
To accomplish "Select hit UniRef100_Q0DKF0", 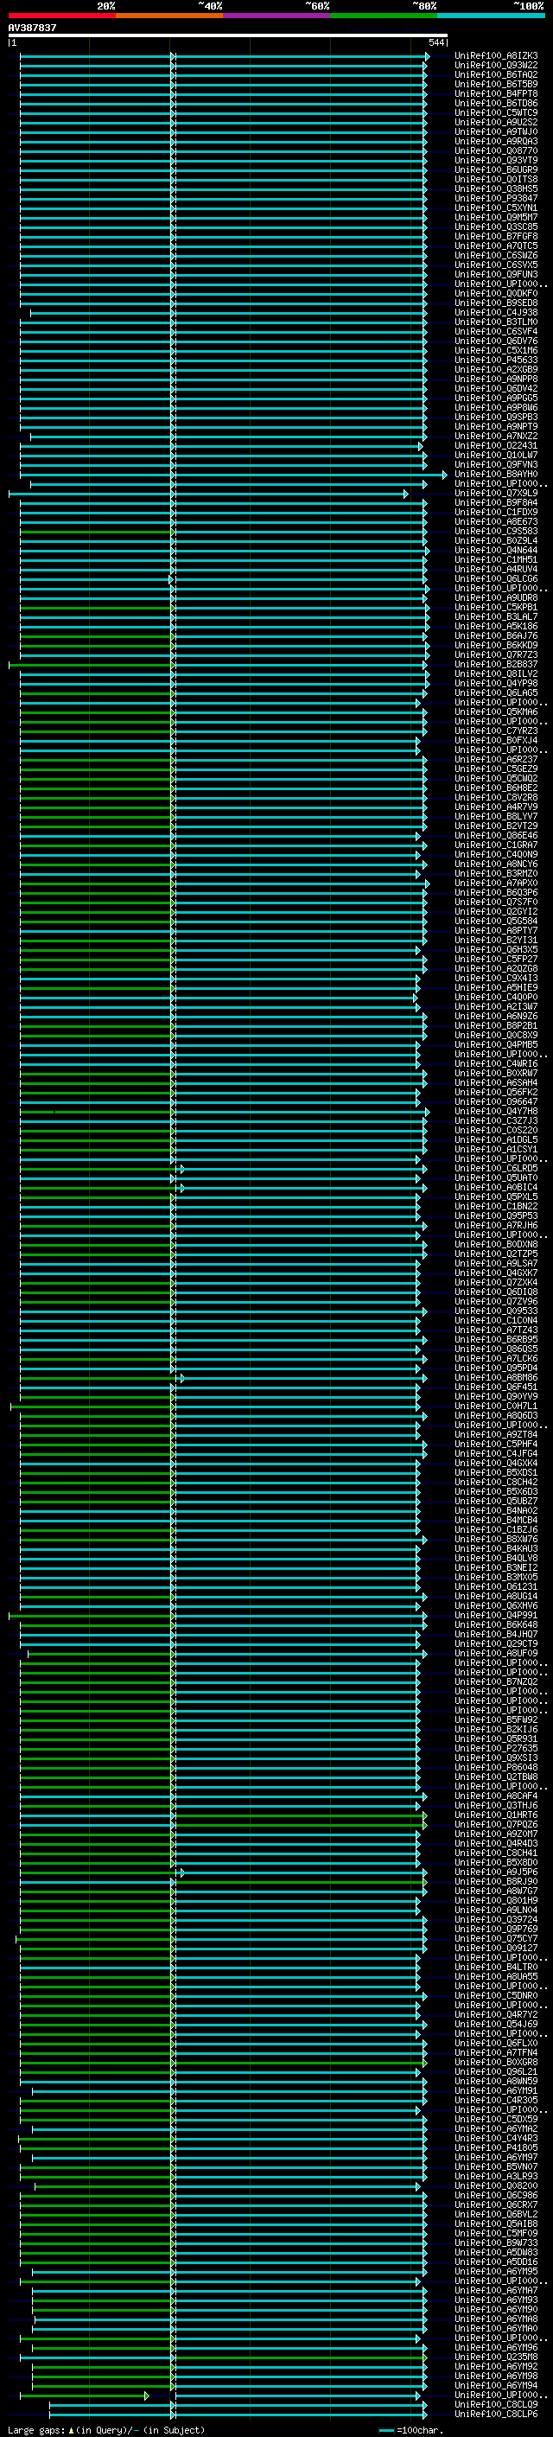I will click(x=495, y=293).
